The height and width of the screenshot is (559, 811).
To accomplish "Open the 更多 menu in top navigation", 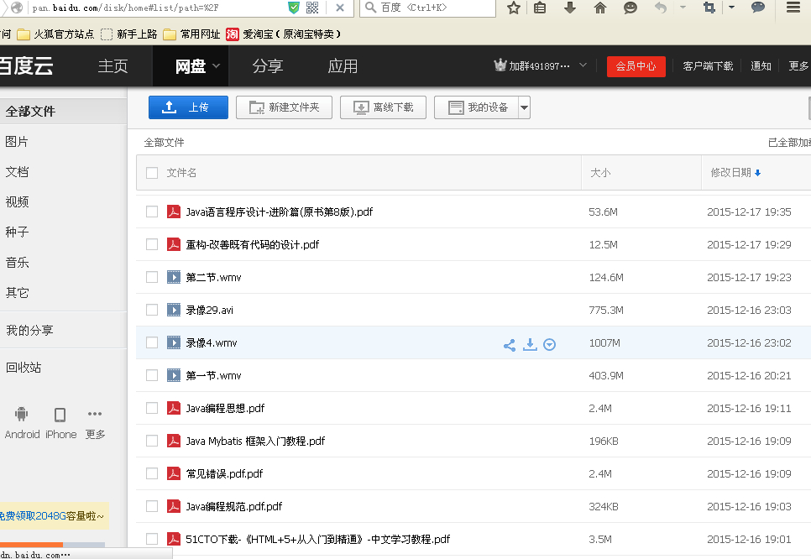I will [x=798, y=66].
